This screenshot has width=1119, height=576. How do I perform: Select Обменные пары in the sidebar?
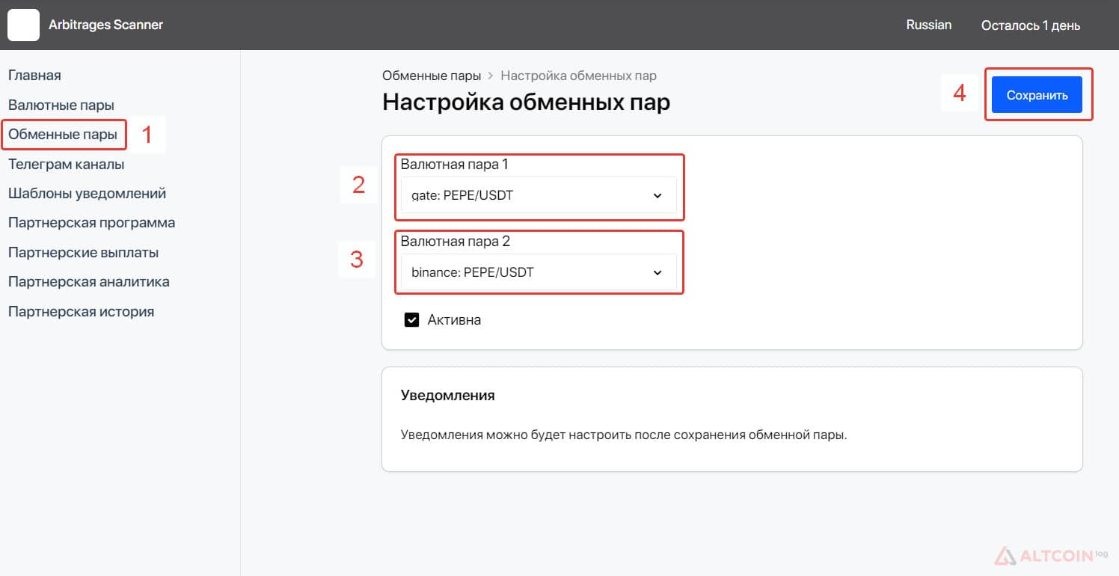[63, 135]
